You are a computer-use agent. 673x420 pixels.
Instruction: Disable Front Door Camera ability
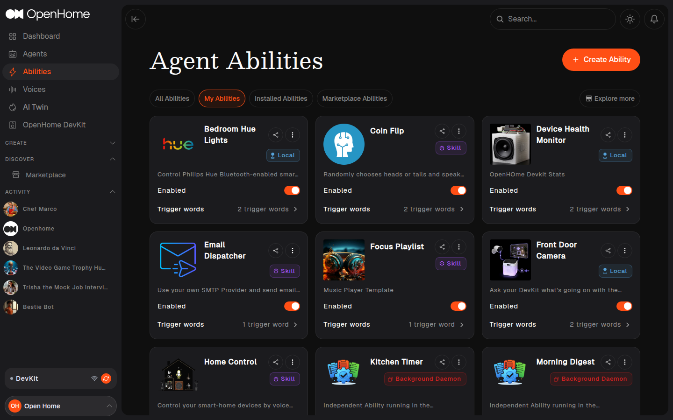[x=624, y=306]
